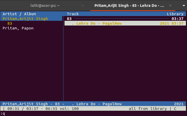Click the :q command line input
Viewport: 187px width, 116px height.
(x=3, y=113)
